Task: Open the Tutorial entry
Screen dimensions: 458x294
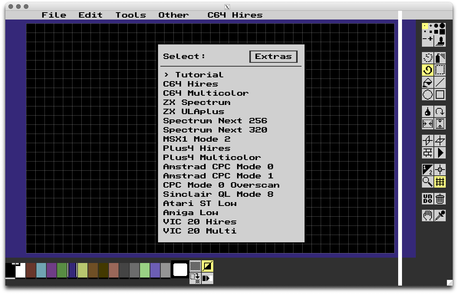Action: 194,75
